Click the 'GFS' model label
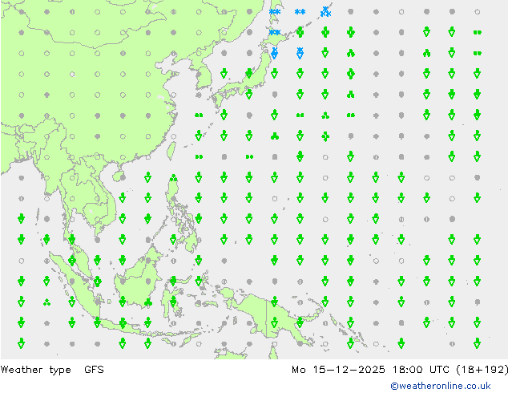508x393 pixels. click(94, 369)
